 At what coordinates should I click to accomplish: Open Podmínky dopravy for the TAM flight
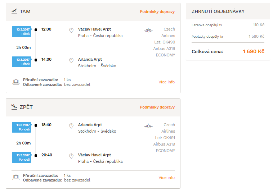(x=157, y=12)
